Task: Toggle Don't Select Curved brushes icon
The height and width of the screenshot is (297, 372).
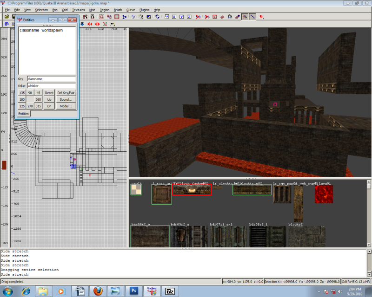Action: click(x=207, y=17)
